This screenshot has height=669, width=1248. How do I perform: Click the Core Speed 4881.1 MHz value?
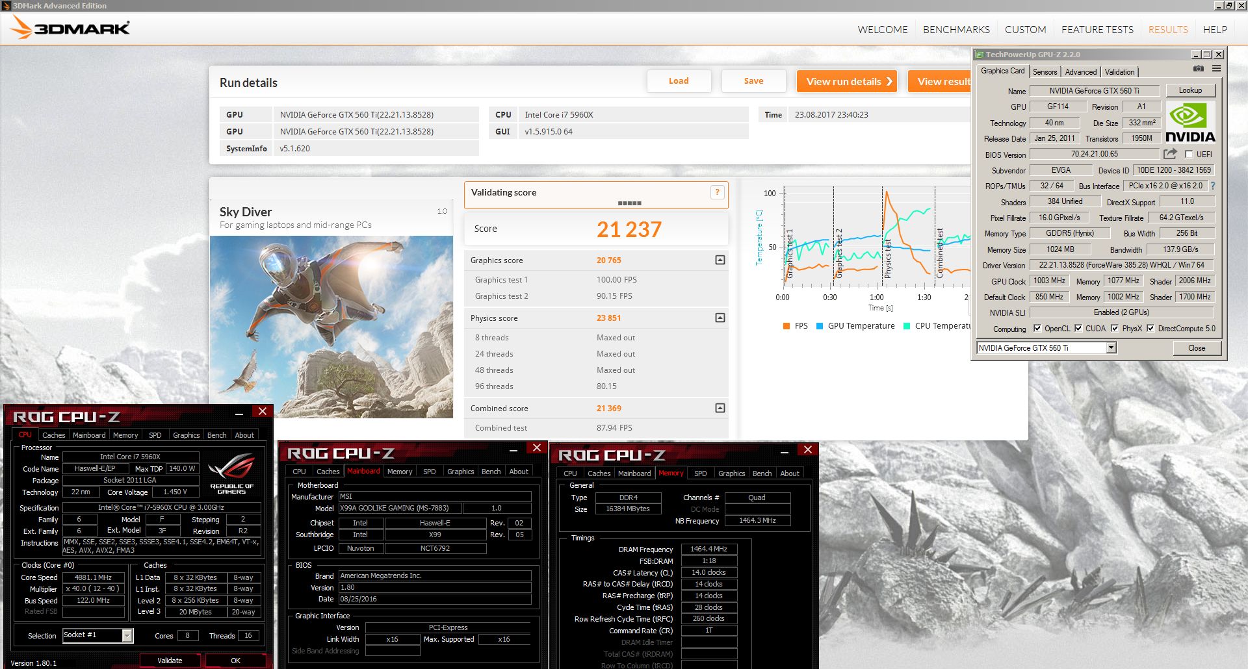tap(93, 577)
